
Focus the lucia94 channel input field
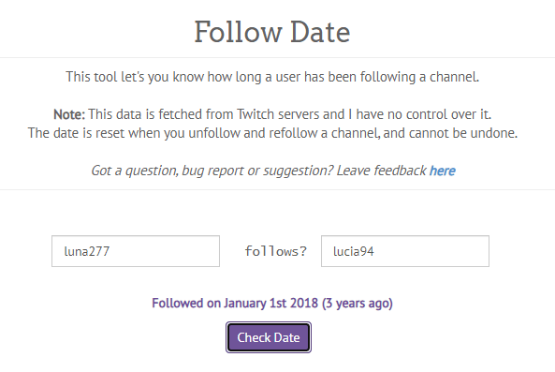tap(405, 251)
